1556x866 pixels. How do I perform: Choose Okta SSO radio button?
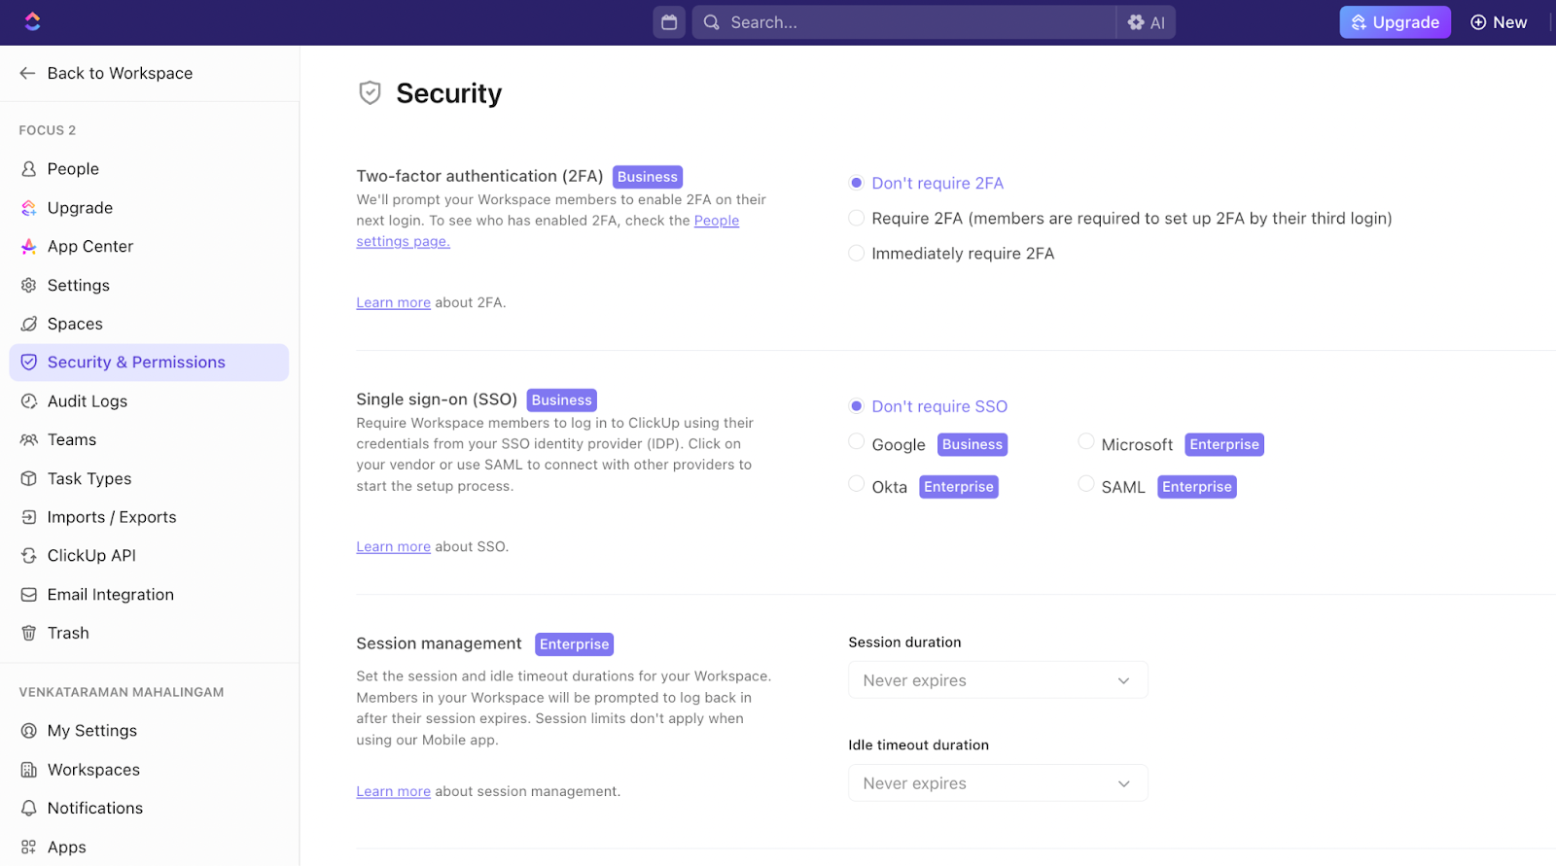pos(857,484)
